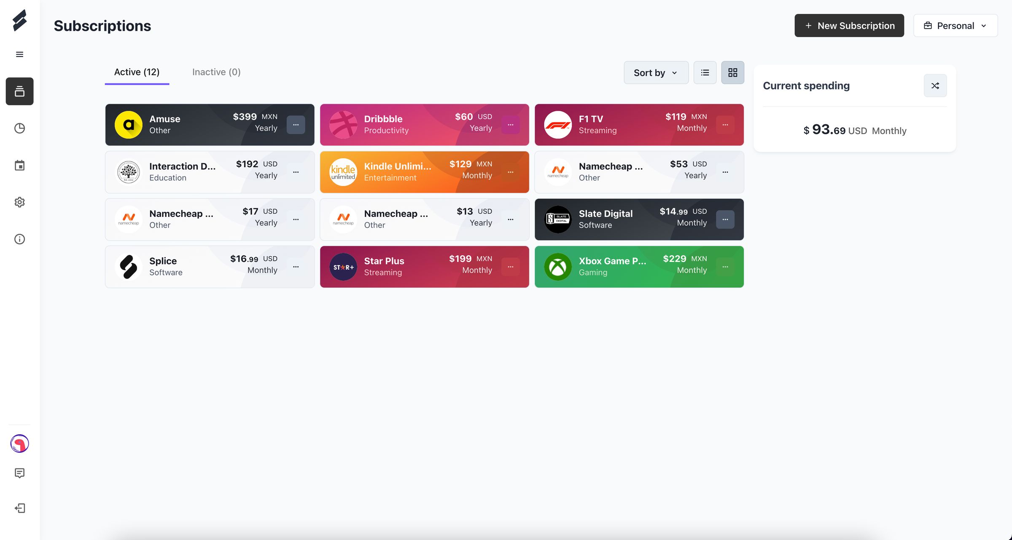The width and height of the screenshot is (1012, 540).
Task: Click the shuffle icon on Current spending card
Action: point(935,86)
